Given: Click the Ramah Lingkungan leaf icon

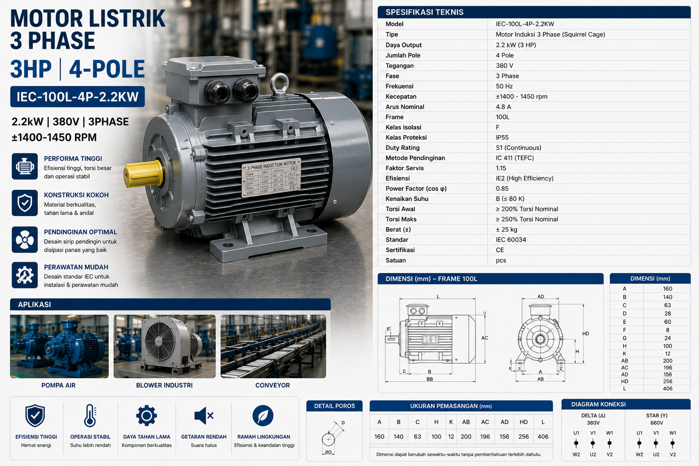Looking at the screenshot, I should pos(263,415).
